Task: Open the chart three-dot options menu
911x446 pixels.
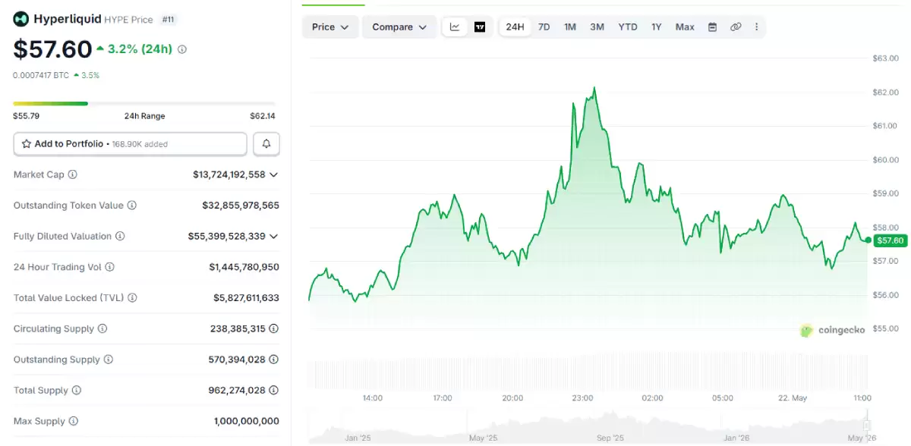Action: pyautogui.click(x=756, y=27)
